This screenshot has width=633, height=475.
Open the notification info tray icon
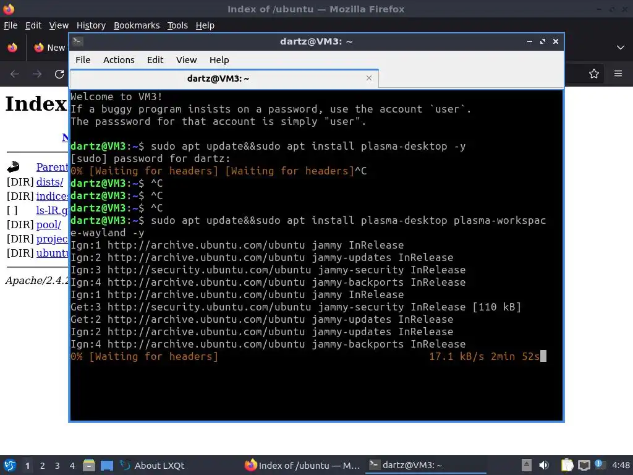coord(600,464)
